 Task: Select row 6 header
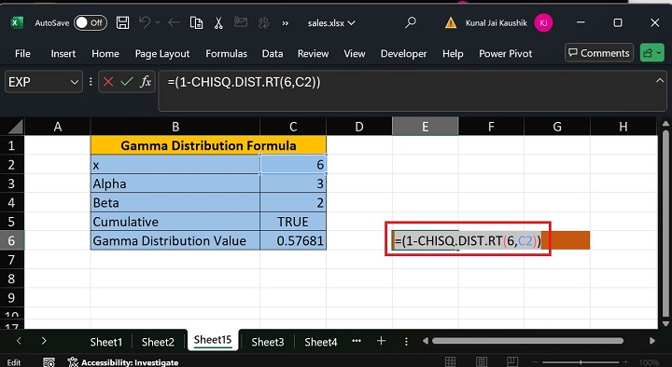click(x=12, y=240)
